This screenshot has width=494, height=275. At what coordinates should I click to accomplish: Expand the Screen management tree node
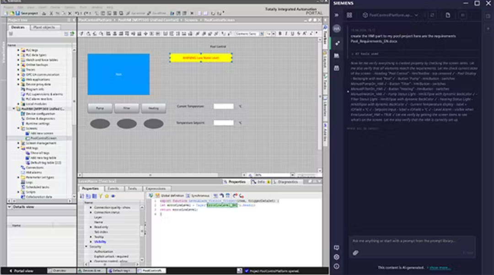[x=18, y=143]
